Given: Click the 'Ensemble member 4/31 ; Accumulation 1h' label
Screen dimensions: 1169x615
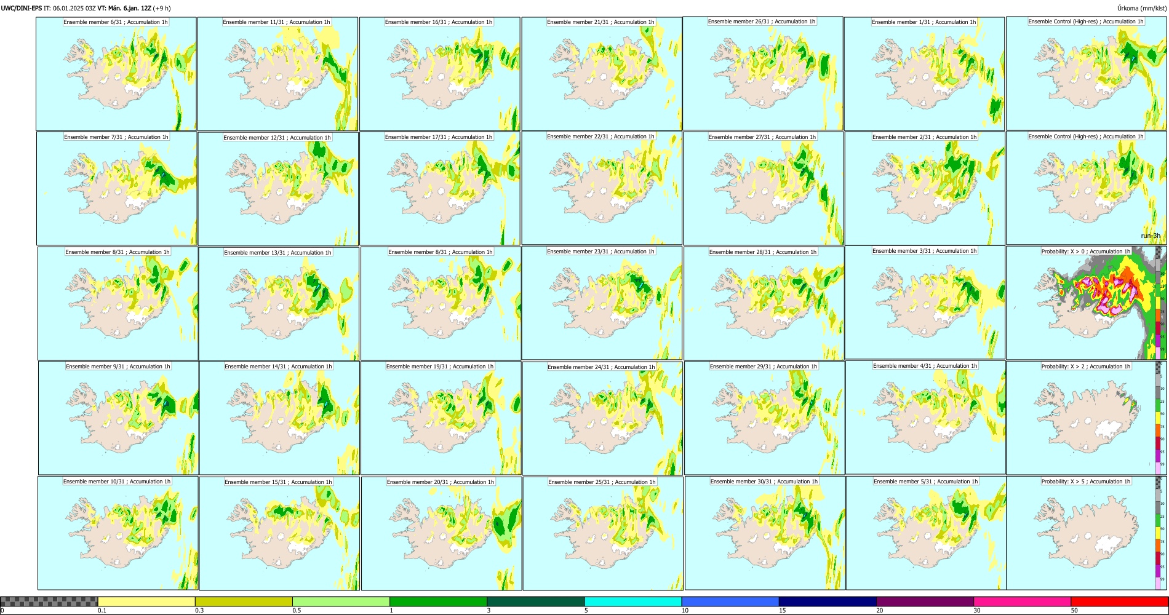Looking at the screenshot, I should [925, 366].
